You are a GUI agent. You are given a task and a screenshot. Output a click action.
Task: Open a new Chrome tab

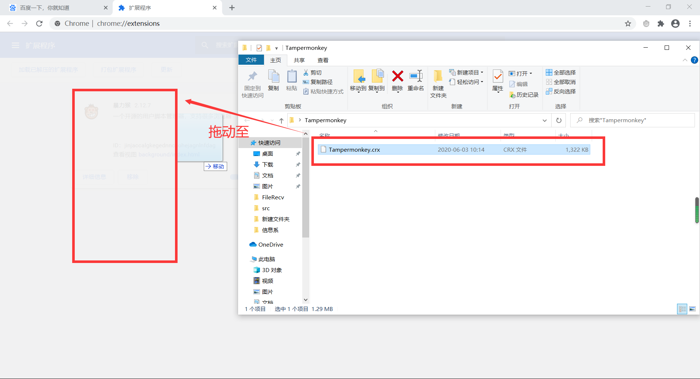[232, 8]
